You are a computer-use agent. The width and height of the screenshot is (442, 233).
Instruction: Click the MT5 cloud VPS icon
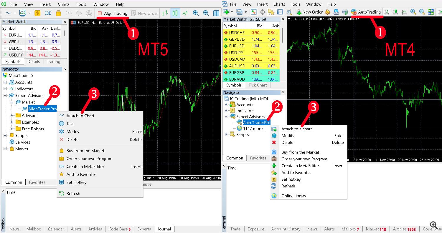79,13
